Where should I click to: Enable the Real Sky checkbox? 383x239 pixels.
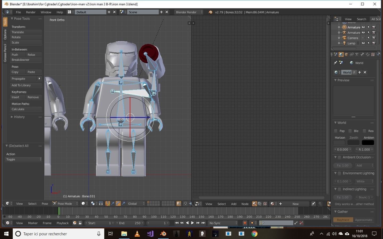point(364,131)
